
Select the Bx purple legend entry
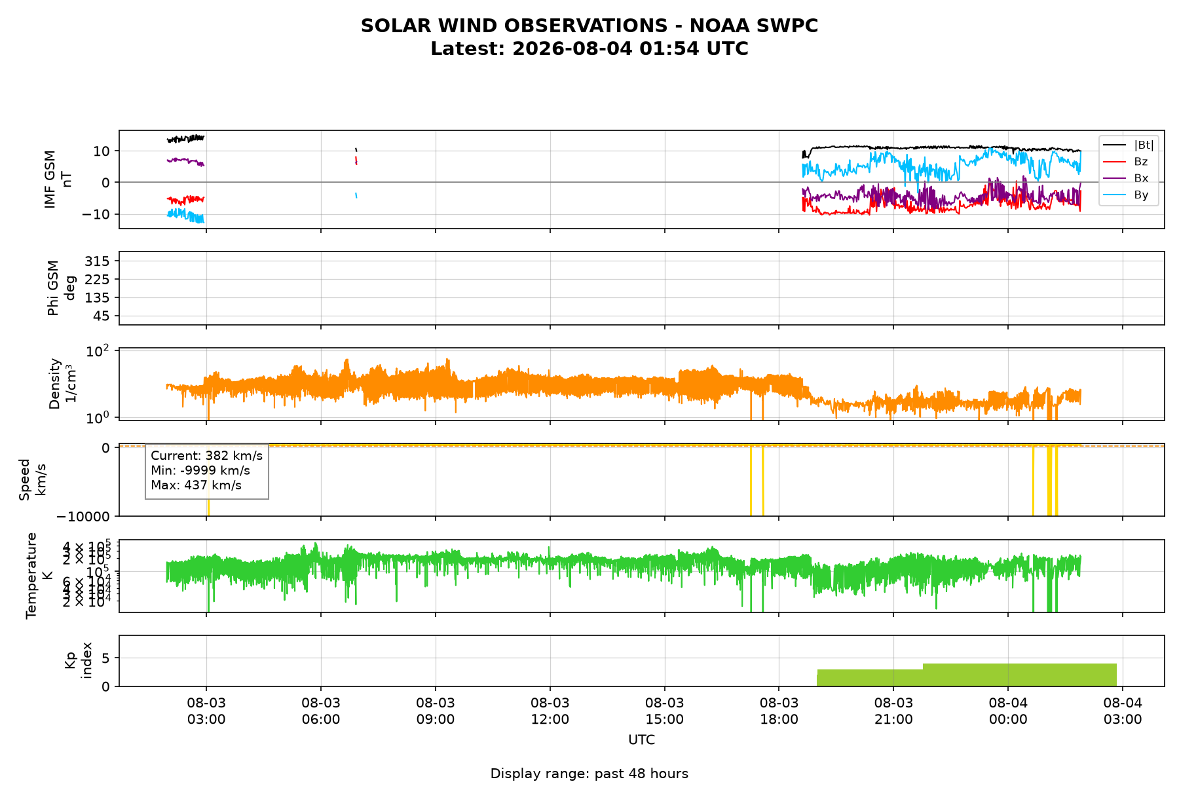1126,178
